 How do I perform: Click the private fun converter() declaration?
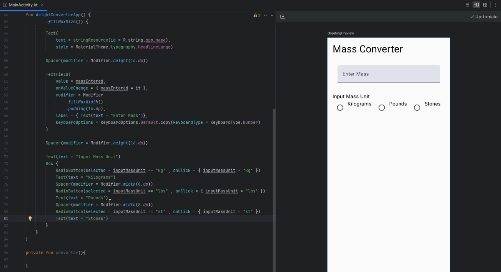(x=56, y=253)
